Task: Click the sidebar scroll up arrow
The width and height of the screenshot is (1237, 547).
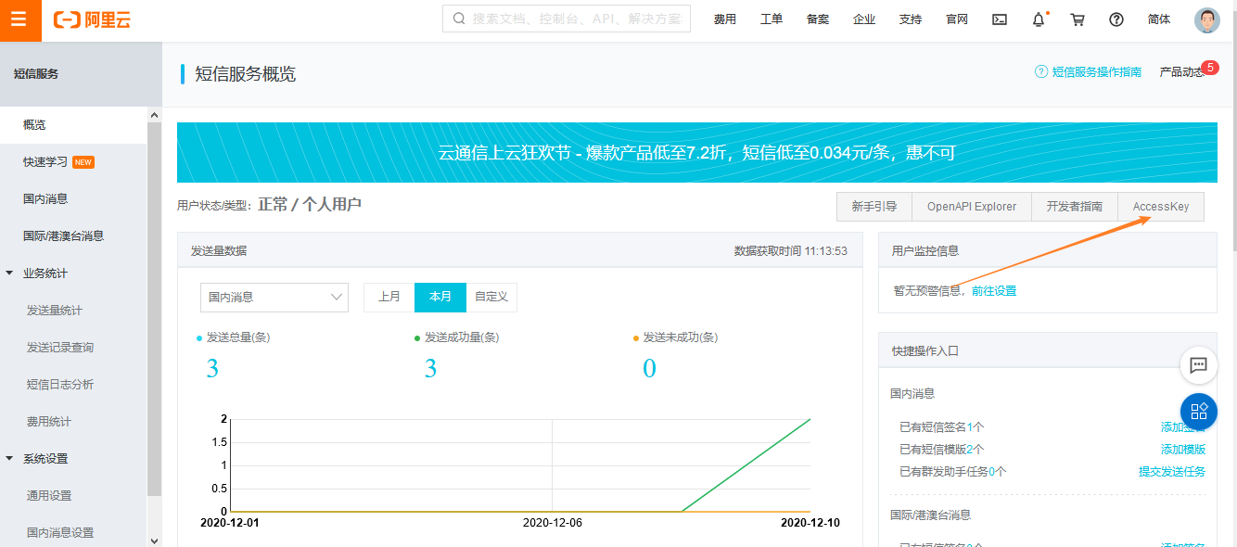Action: (154, 115)
